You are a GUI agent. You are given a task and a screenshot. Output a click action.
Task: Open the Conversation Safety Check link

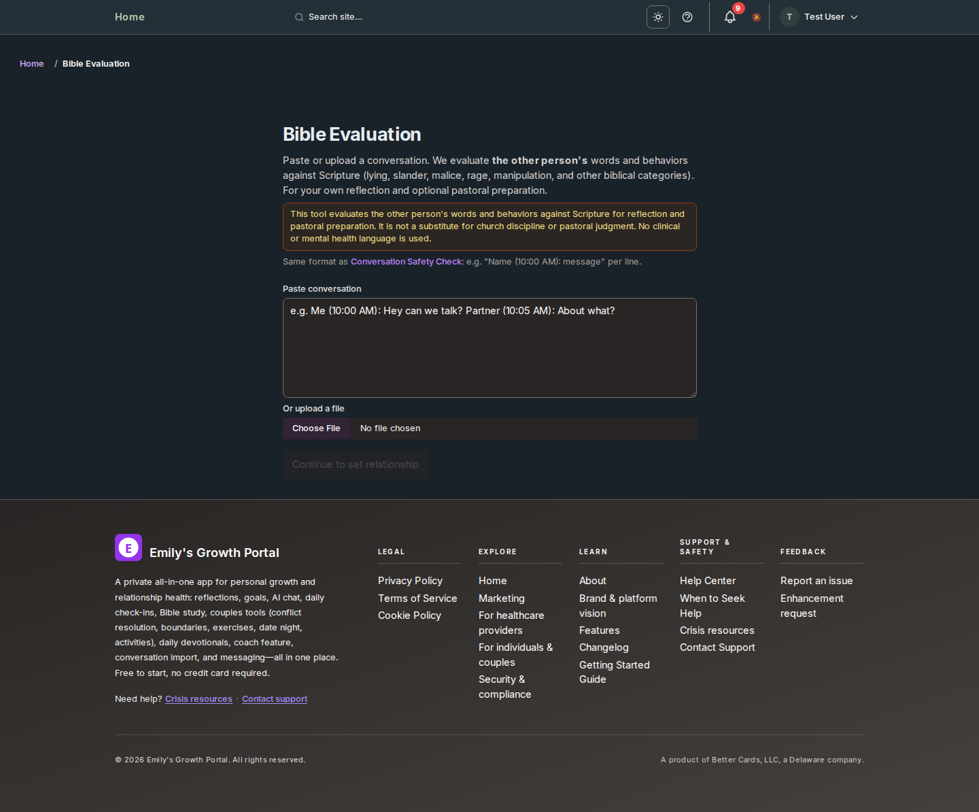tap(406, 261)
